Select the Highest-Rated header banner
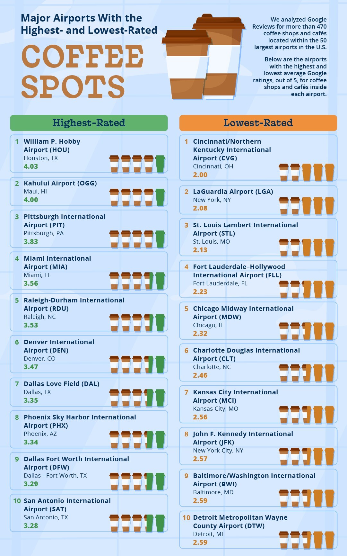Screen dimensions: 347x556 point(89,123)
